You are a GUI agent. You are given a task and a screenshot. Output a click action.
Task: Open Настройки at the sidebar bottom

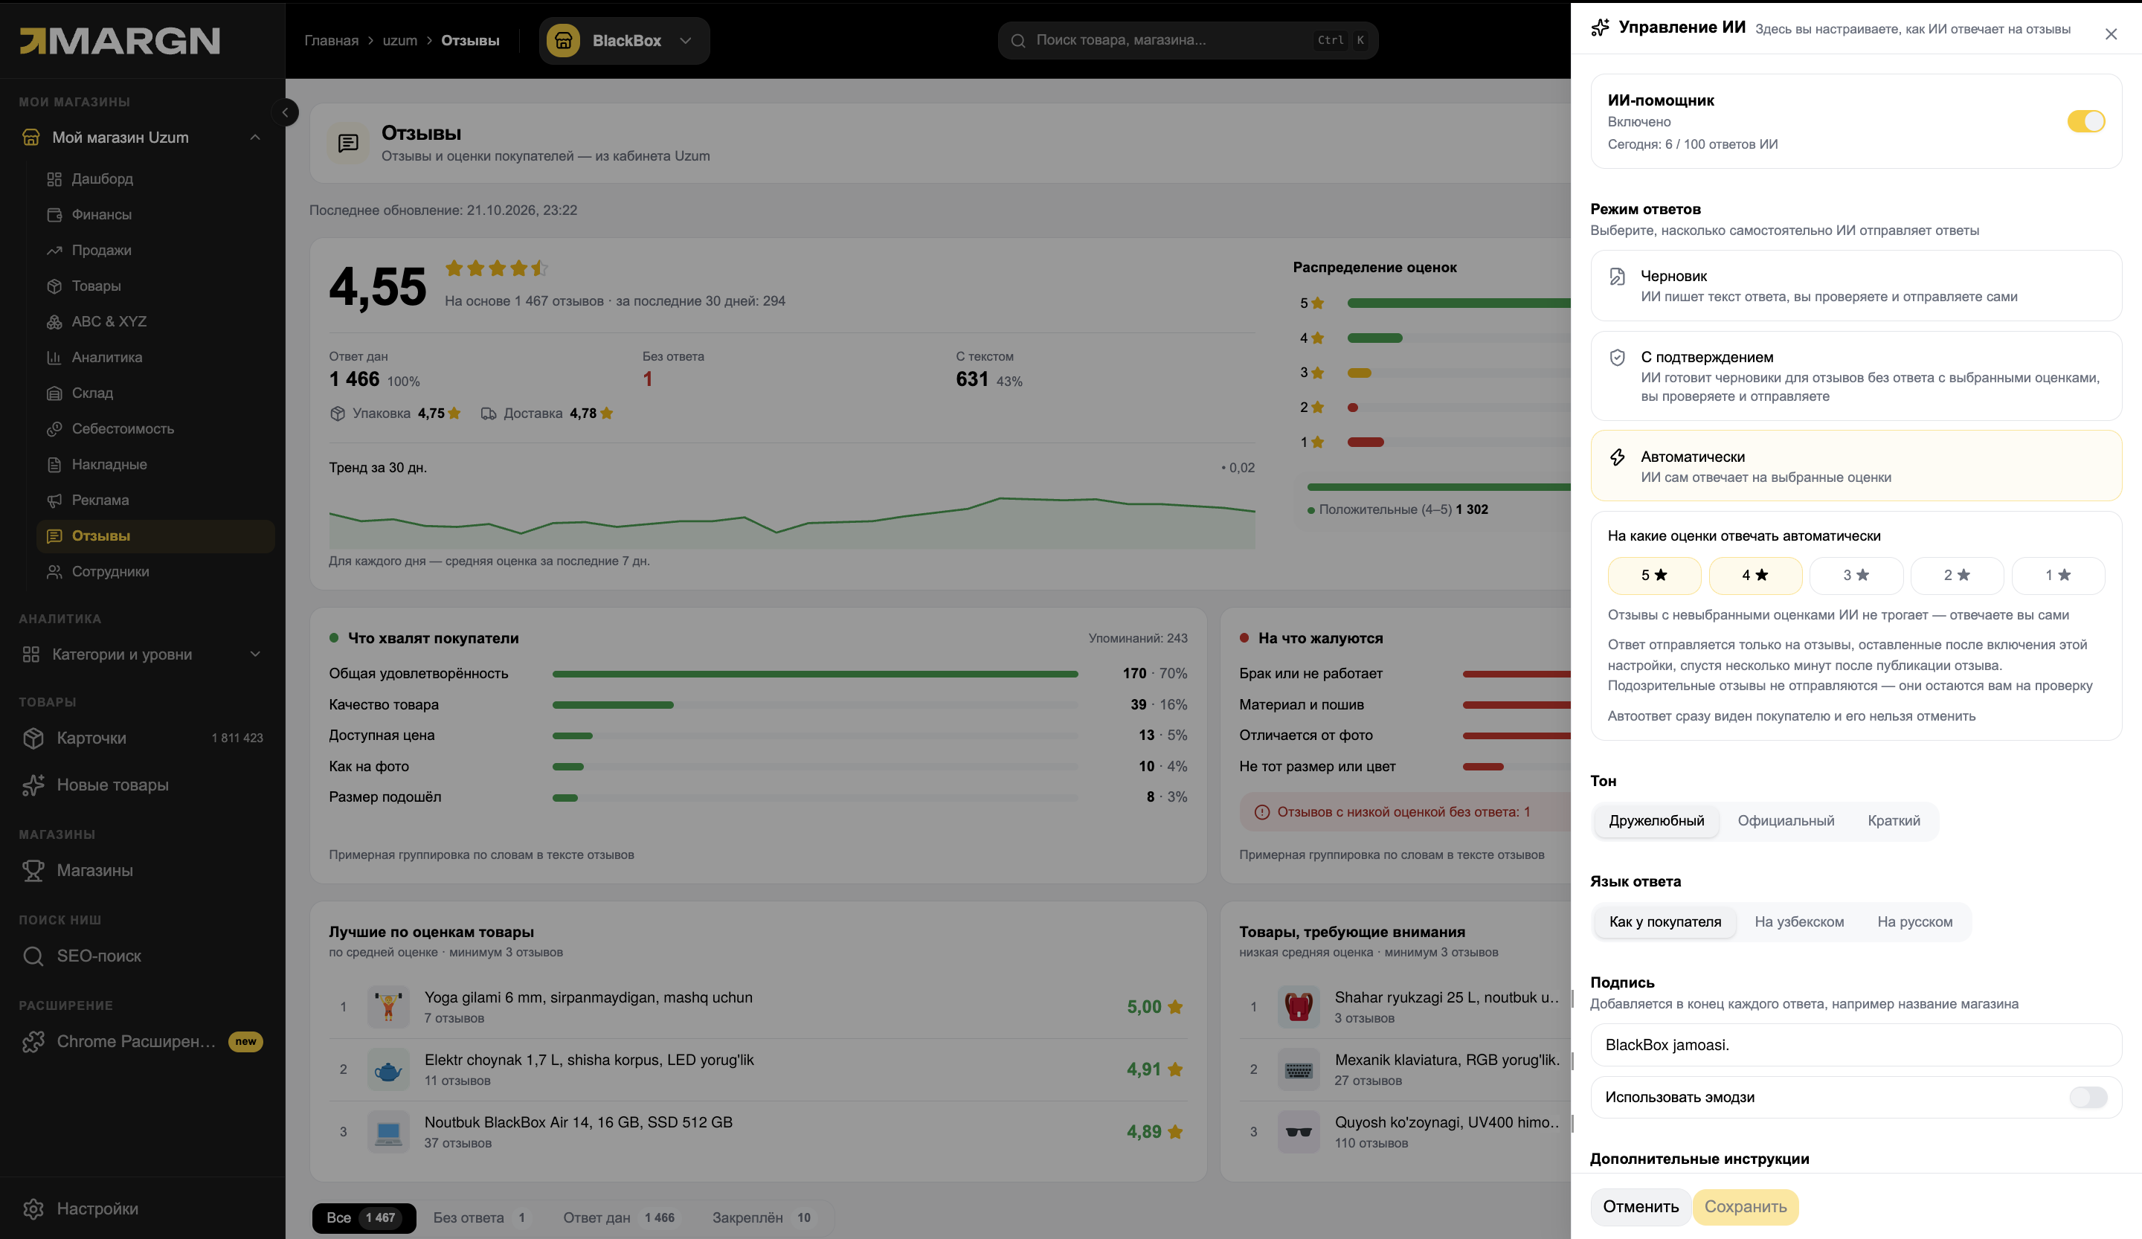(x=142, y=1209)
